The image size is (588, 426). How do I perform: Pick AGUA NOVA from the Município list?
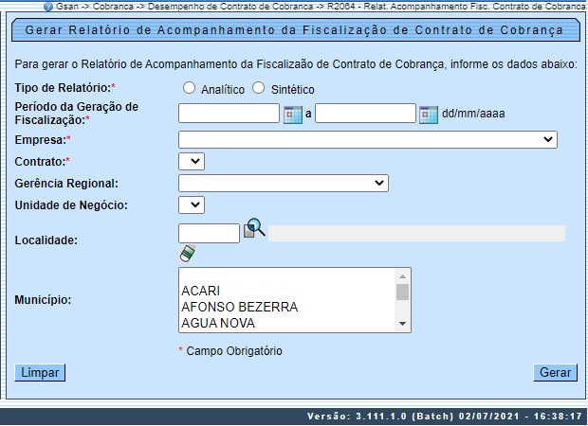tap(217, 323)
